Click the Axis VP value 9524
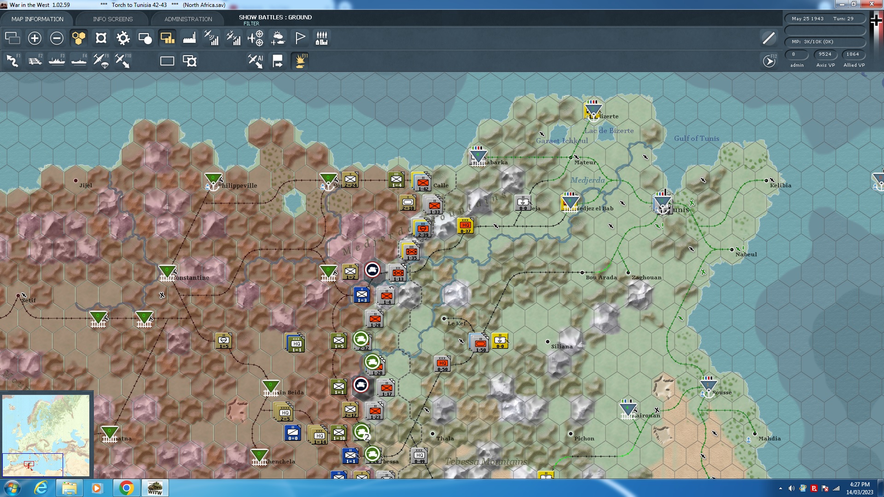The image size is (884, 497). tap(825, 54)
